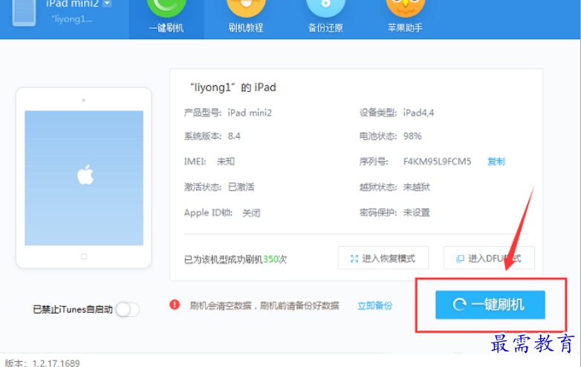Click the IMEI 未知 value
The height and width of the screenshot is (367, 581).
(226, 162)
